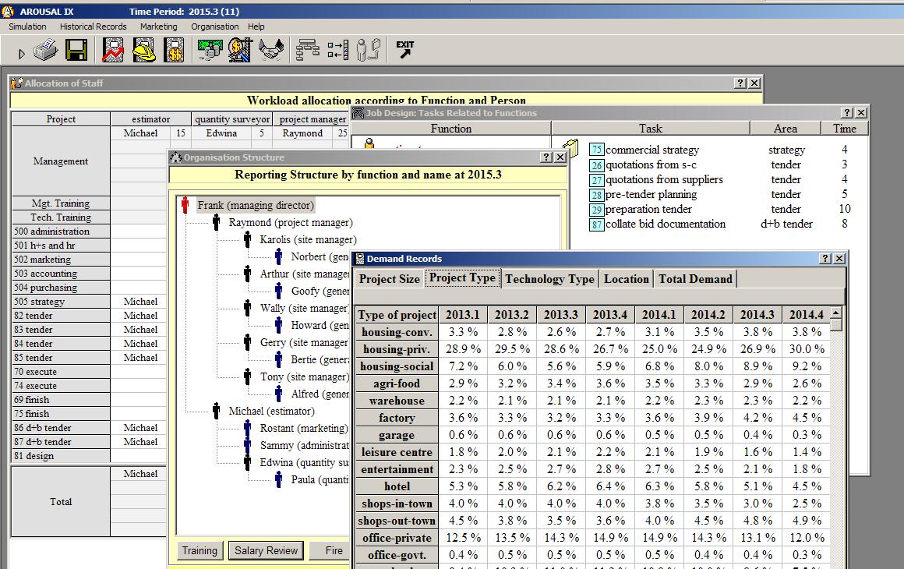Viewport: 904px width, 569px height.
Task: Save the simulation with the floppy disk icon
Action: click(76, 51)
